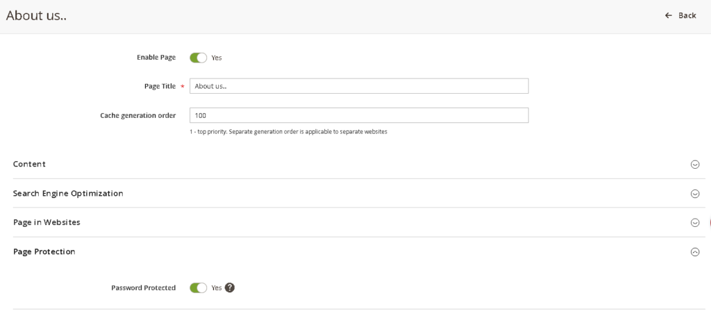Click the Content section chevron icon
This screenshot has height=320, width=711.
[x=694, y=165]
